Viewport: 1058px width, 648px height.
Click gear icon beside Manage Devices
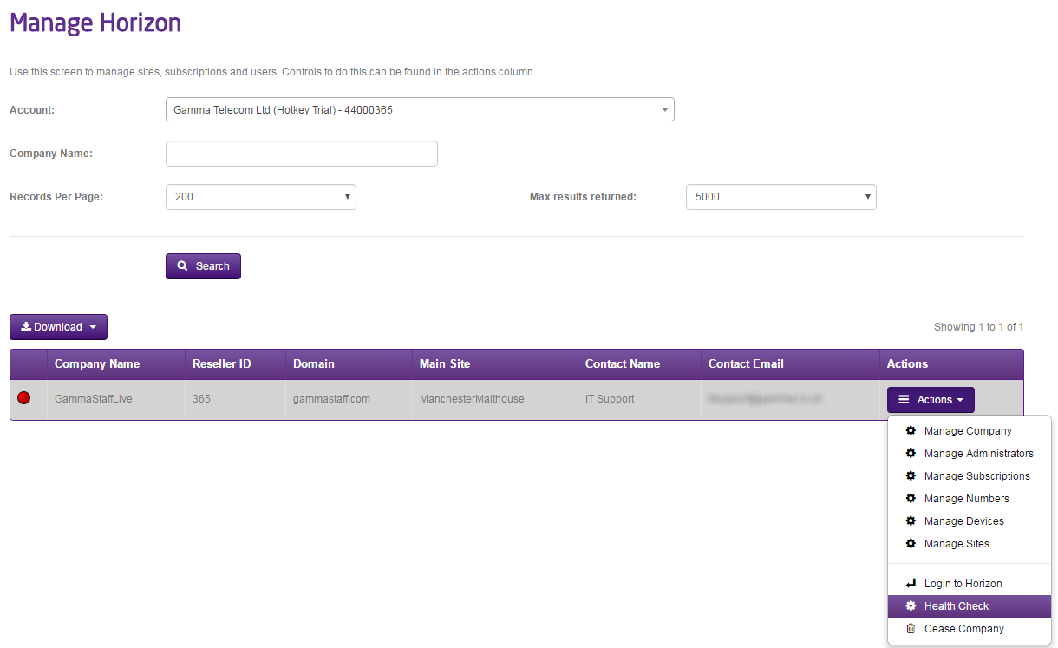(x=911, y=520)
